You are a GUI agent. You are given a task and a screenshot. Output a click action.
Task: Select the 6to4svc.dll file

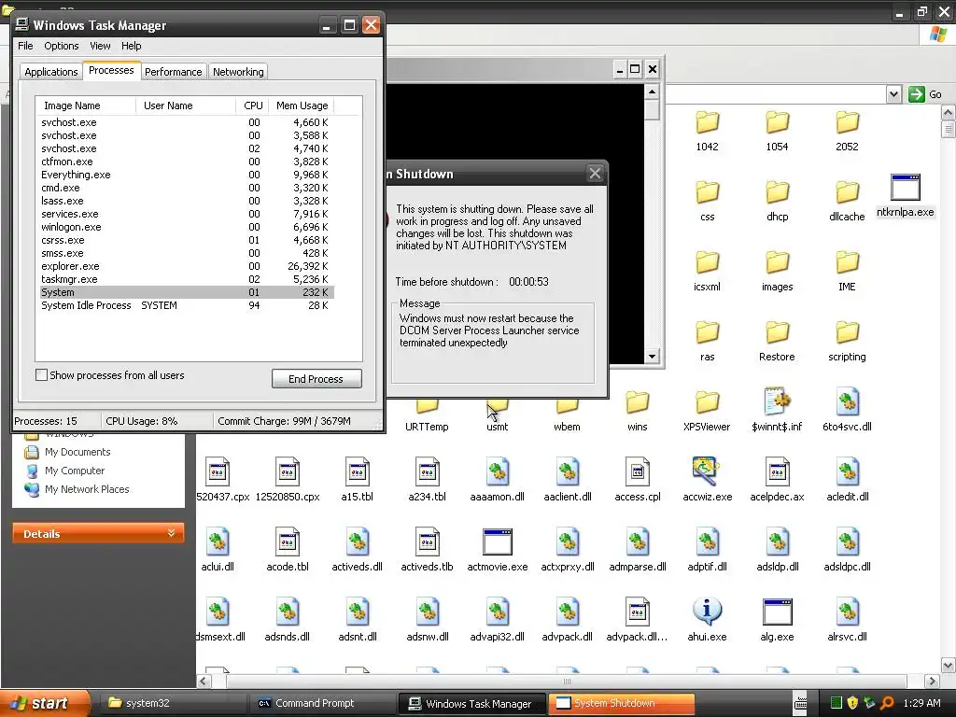(847, 401)
